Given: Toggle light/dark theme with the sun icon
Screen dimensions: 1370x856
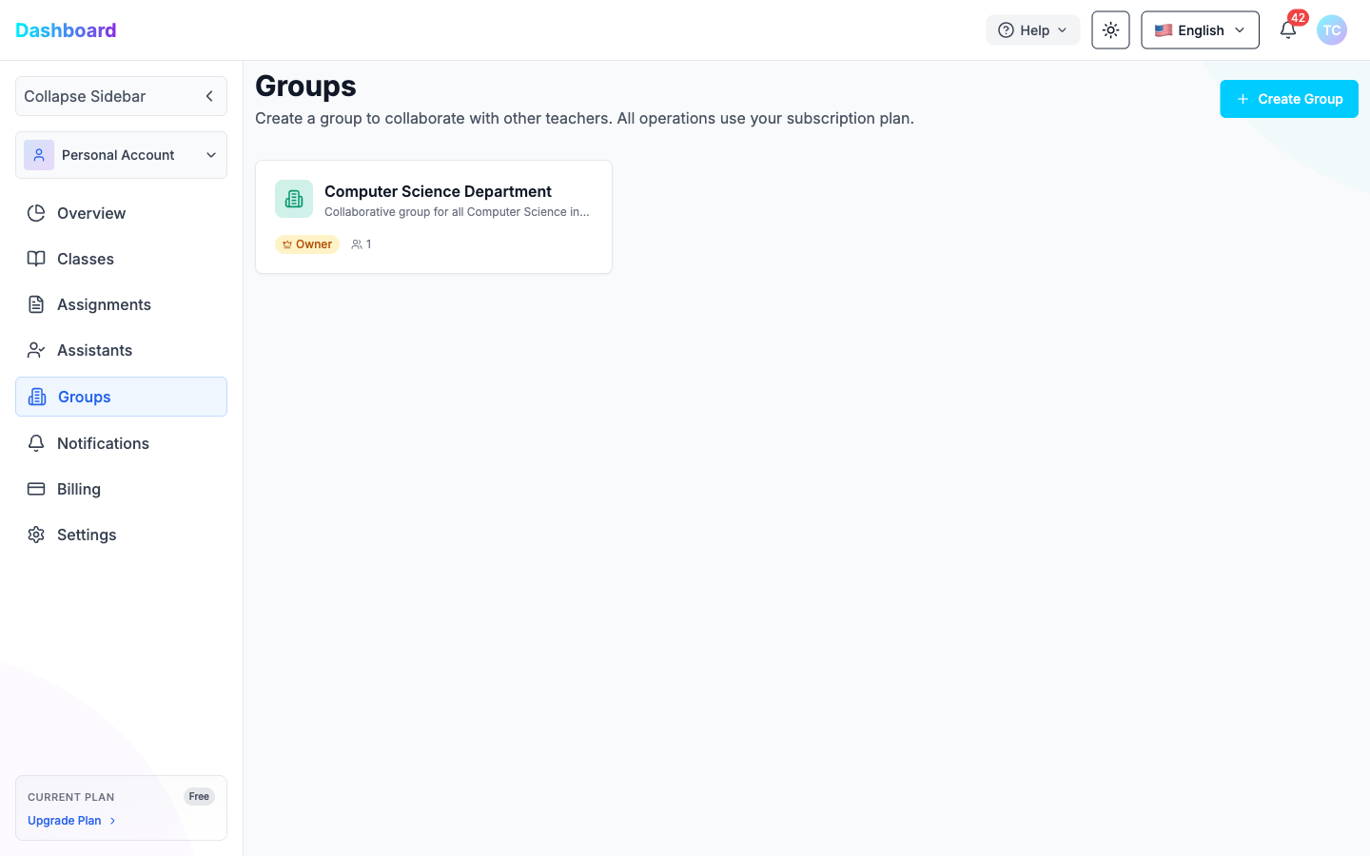Looking at the screenshot, I should [x=1109, y=29].
